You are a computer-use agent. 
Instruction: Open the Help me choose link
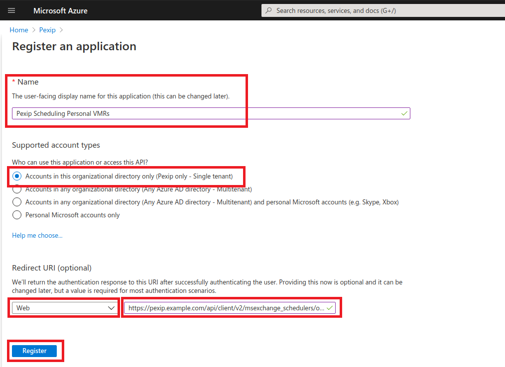click(37, 235)
